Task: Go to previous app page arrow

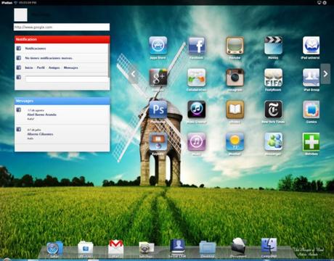Action: coord(134,74)
